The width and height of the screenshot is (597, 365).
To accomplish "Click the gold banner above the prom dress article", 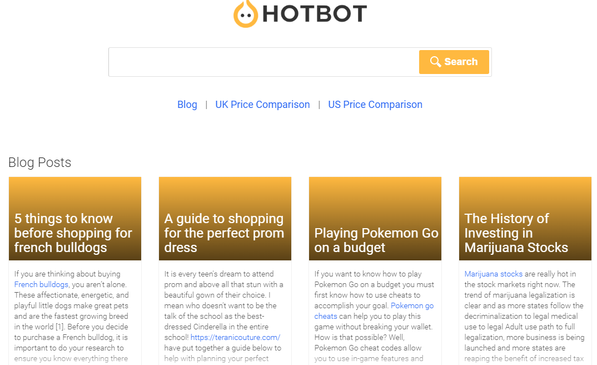I will point(225,192).
